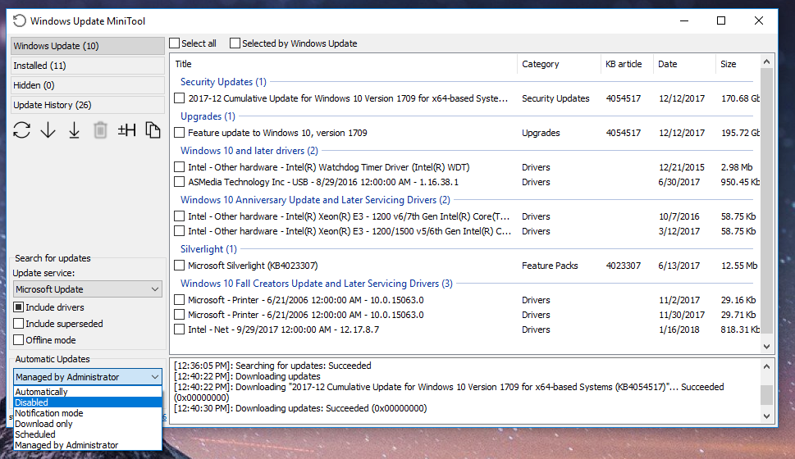Maximize the Windows Update MiniTool window
Viewport: 795px width, 459px height.
coord(721,20)
